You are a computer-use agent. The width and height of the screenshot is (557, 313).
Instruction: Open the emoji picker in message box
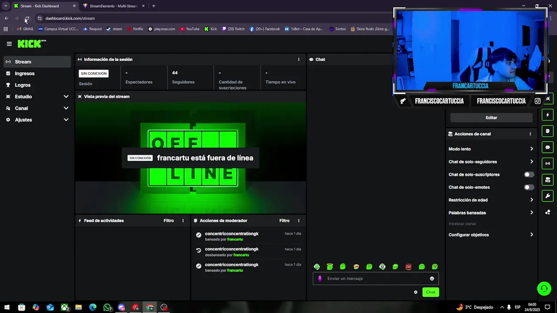click(x=432, y=279)
